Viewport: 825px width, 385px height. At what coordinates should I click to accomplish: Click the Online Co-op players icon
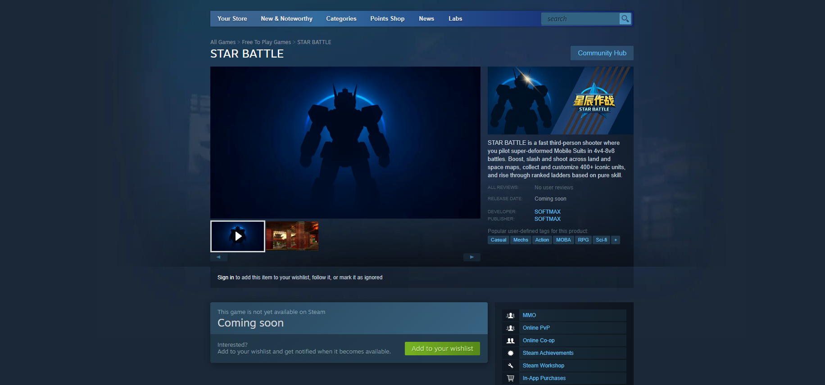click(x=510, y=340)
